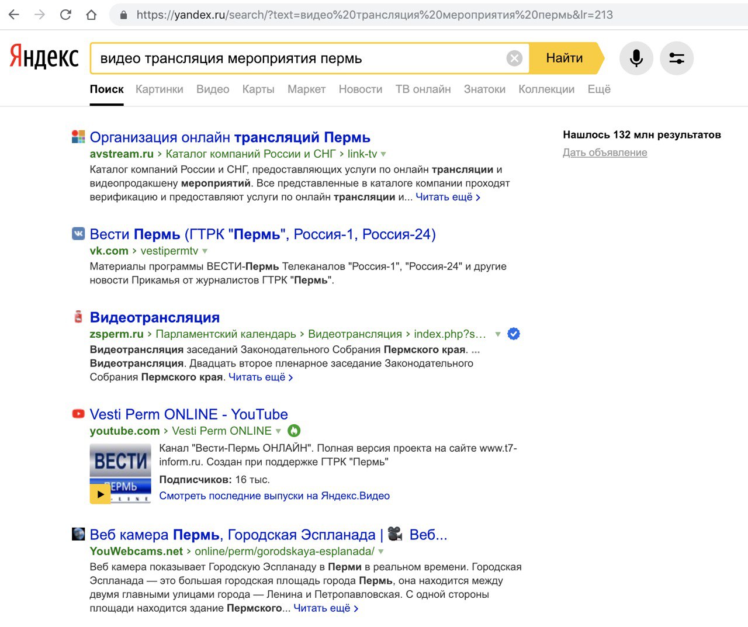The width and height of the screenshot is (748, 627).
Task: Open the Ещё menu in search tabs
Action: point(599,89)
